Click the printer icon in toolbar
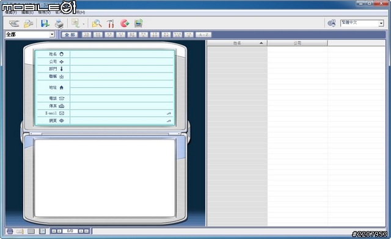Image resolution: width=391 pixels, height=239 pixels. click(59, 24)
